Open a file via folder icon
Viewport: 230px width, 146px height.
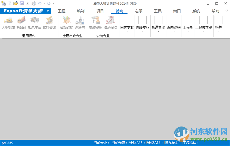tap(16, 3)
